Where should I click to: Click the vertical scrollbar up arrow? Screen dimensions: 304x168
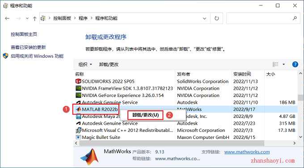tap(300, 73)
